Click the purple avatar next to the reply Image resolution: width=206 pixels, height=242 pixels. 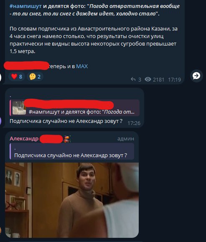click(0, 121)
